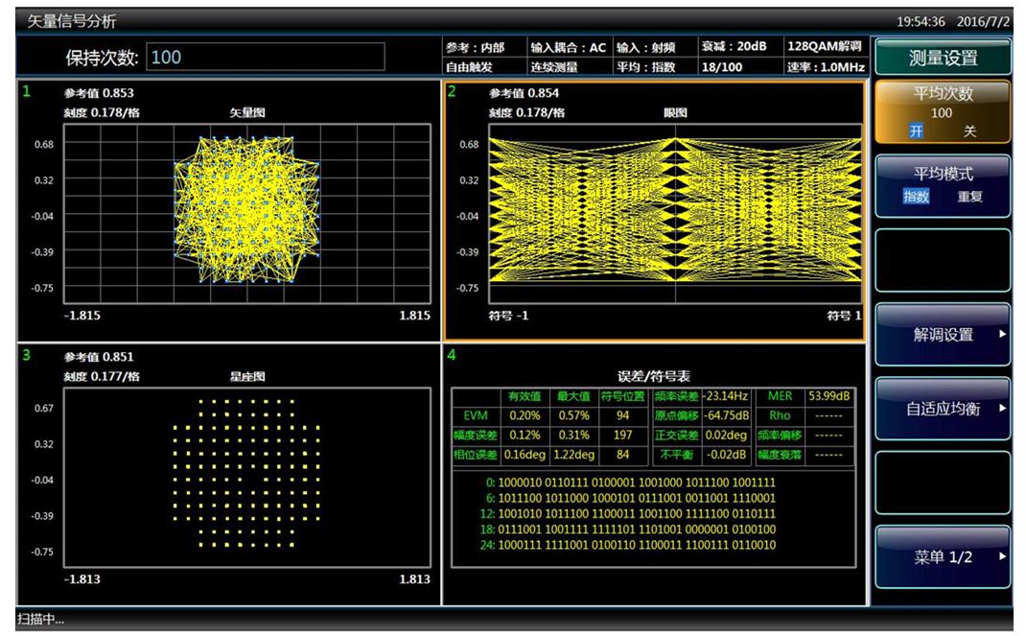Screen dimensions: 1026x636
Task: Click the 衰减: 20dB indicator
Action: coord(734,47)
